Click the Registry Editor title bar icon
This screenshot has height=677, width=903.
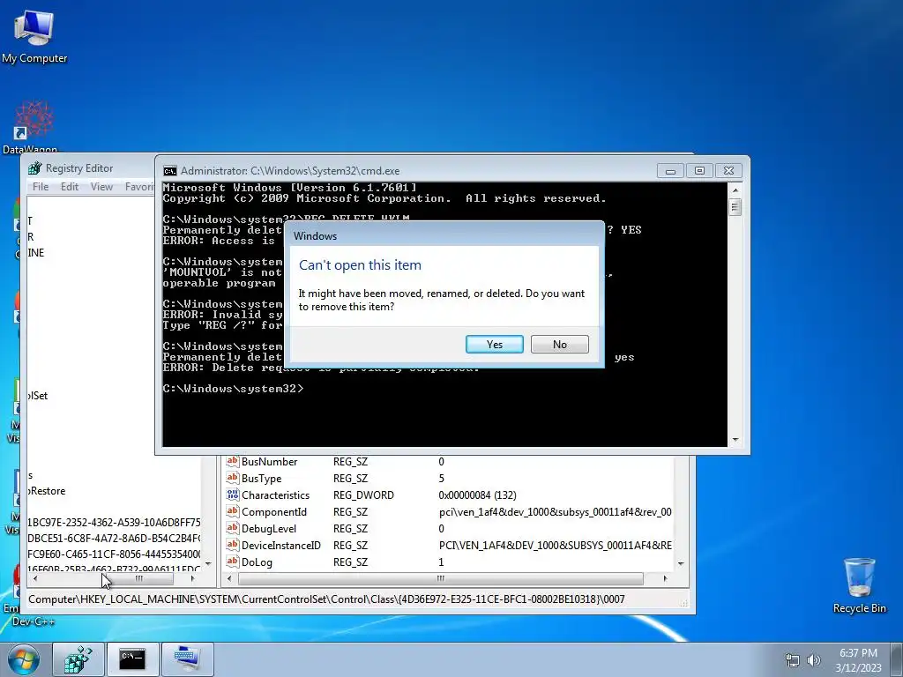(x=35, y=168)
